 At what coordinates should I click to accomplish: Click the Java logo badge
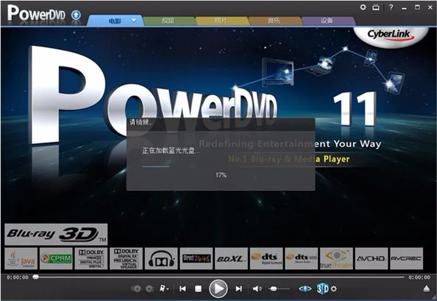coord(21,258)
